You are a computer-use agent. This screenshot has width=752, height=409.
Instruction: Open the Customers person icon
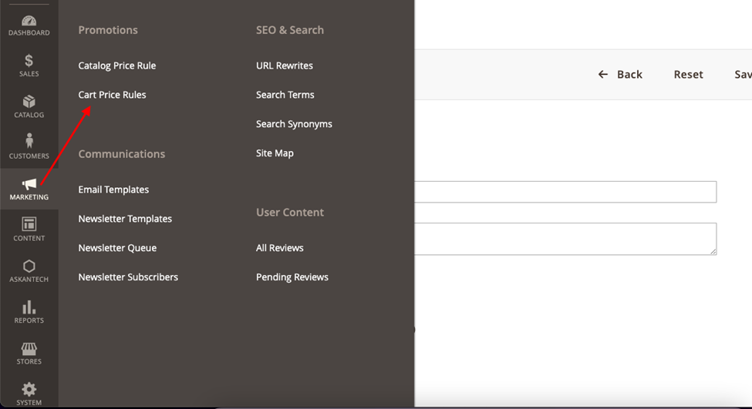coord(29,141)
